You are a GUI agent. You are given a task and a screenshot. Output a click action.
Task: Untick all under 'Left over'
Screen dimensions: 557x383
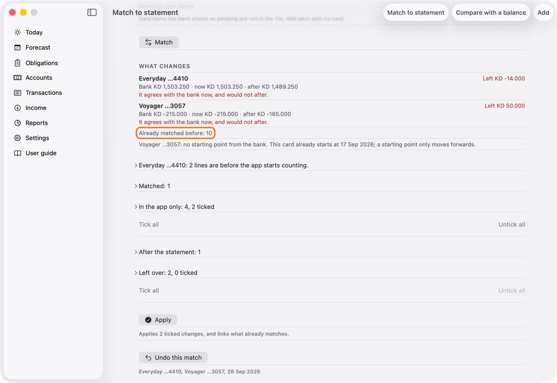pos(512,291)
